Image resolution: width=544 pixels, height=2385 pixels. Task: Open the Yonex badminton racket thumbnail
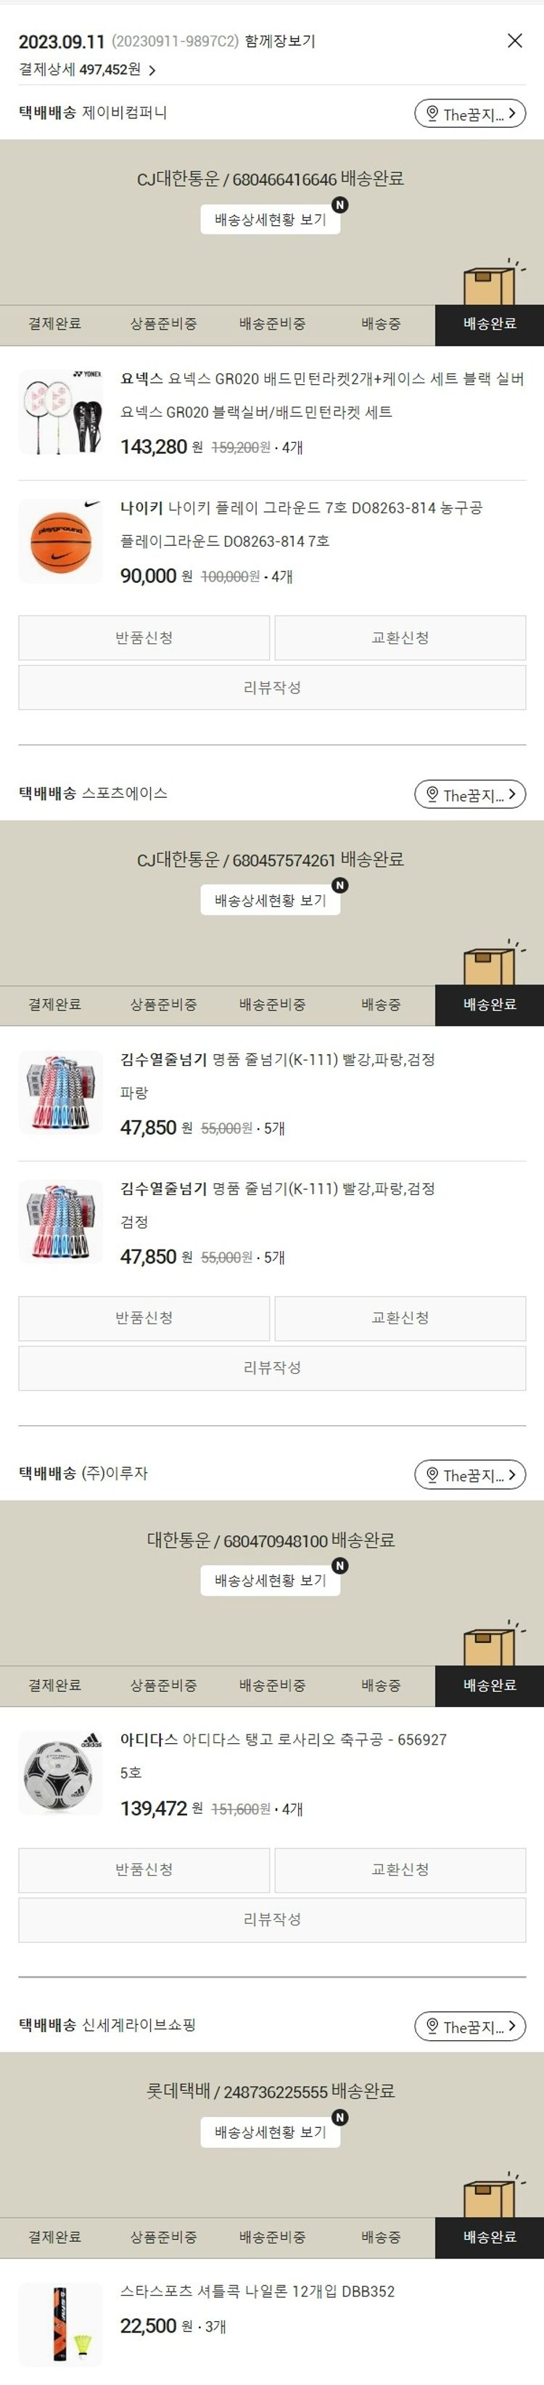pyautogui.click(x=61, y=412)
